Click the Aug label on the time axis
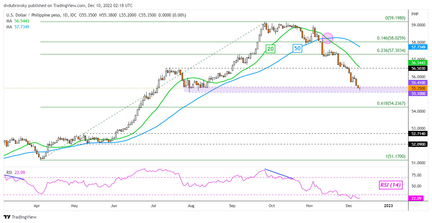The height and width of the screenshot is (223, 432). tap(191, 206)
